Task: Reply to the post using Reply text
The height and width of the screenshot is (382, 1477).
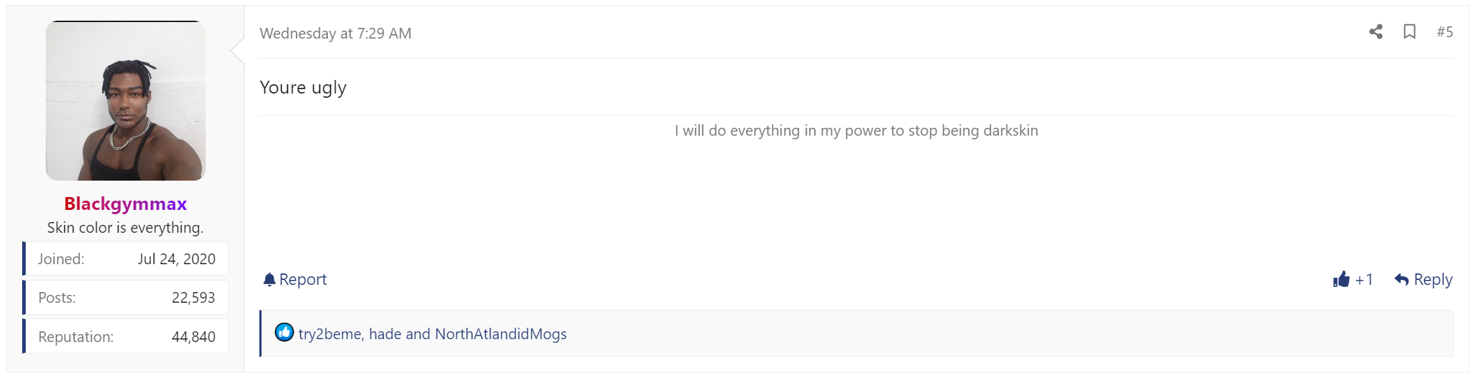Action: click(1433, 280)
